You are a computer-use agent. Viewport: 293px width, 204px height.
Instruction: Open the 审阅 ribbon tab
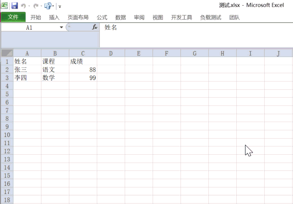click(139, 17)
